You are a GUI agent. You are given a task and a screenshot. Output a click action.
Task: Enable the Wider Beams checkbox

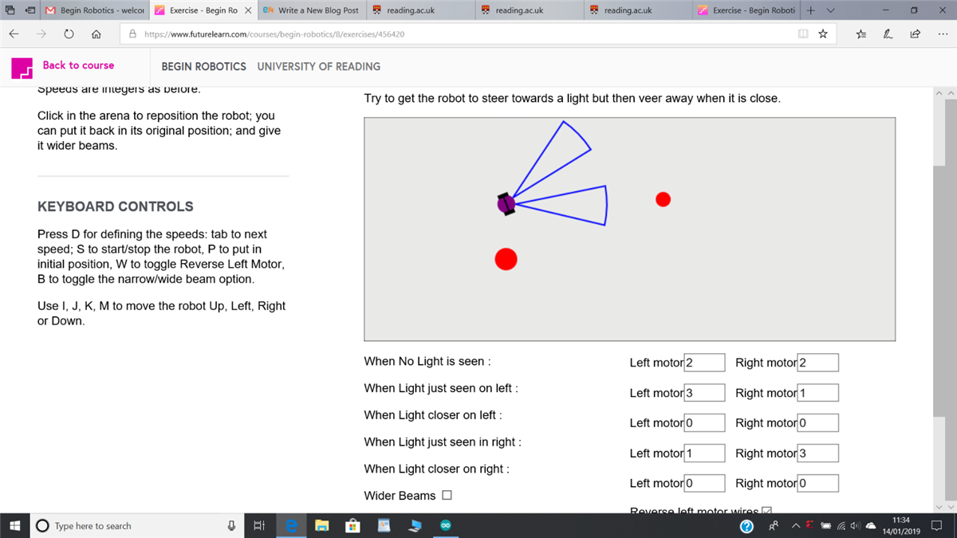(x=447, y=495)
